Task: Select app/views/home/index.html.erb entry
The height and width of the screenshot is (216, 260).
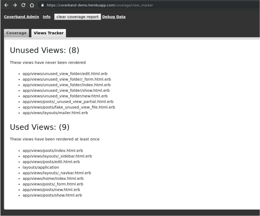Action: (x=53, y=179)
